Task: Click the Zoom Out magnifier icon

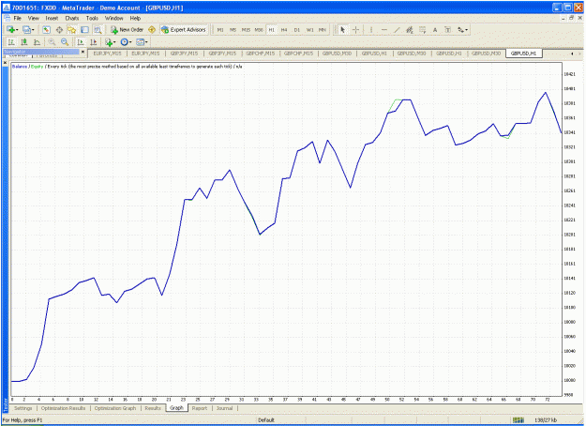Action: tap(65, 42)
